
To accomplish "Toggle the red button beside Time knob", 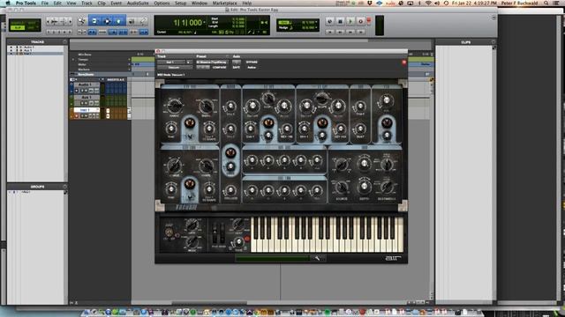I will click(x=247, y=239).
